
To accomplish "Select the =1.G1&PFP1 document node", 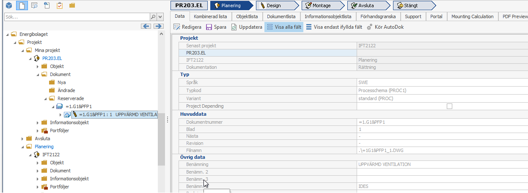I will (x=79, y=106).
